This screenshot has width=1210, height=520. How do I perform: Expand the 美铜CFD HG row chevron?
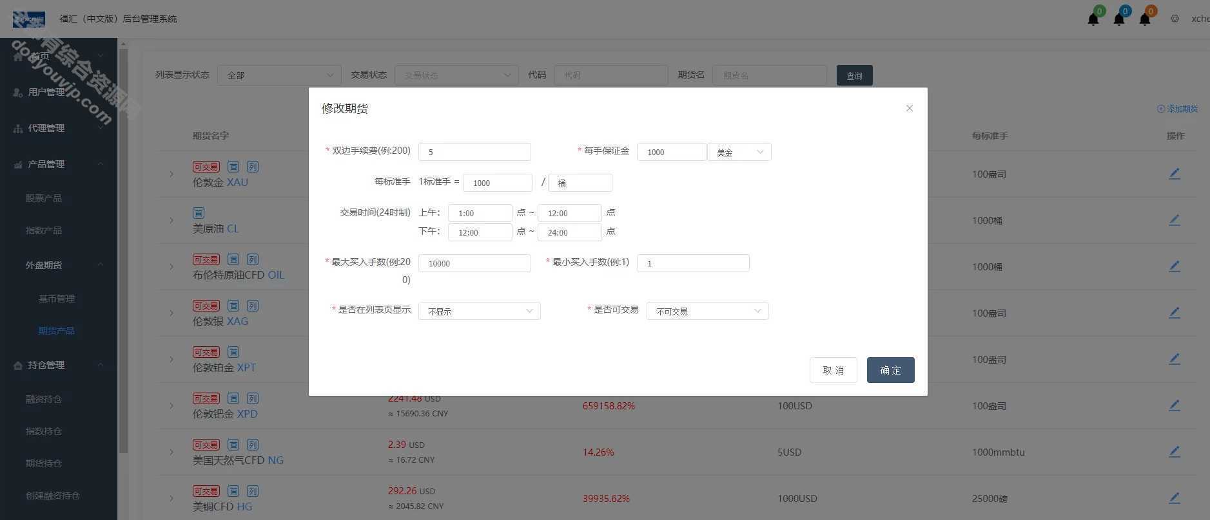pos(171,498)
